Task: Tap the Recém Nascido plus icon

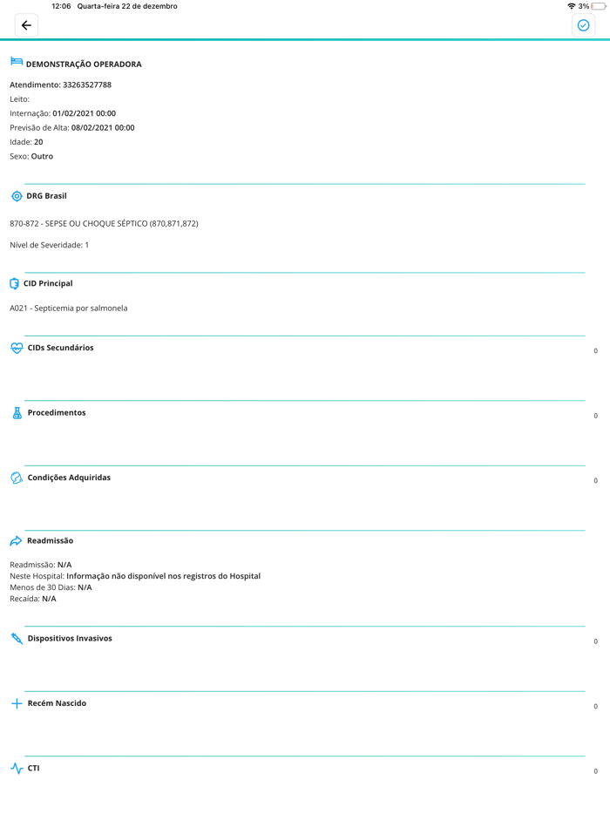Action: pyautogui.click(x=17, y=703)
